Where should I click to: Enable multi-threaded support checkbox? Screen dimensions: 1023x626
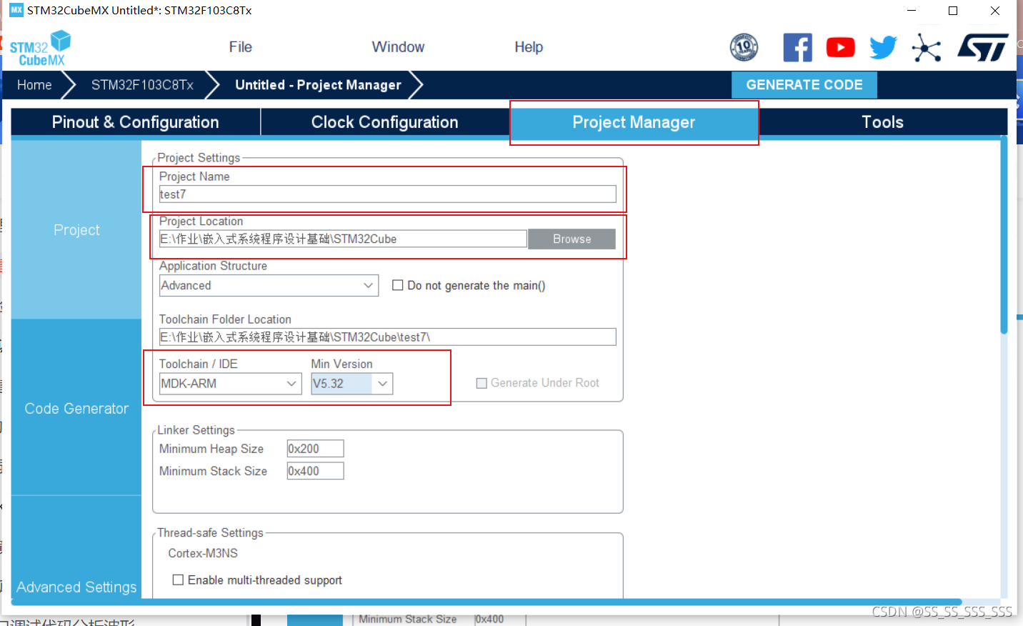(x=178, y=580)
